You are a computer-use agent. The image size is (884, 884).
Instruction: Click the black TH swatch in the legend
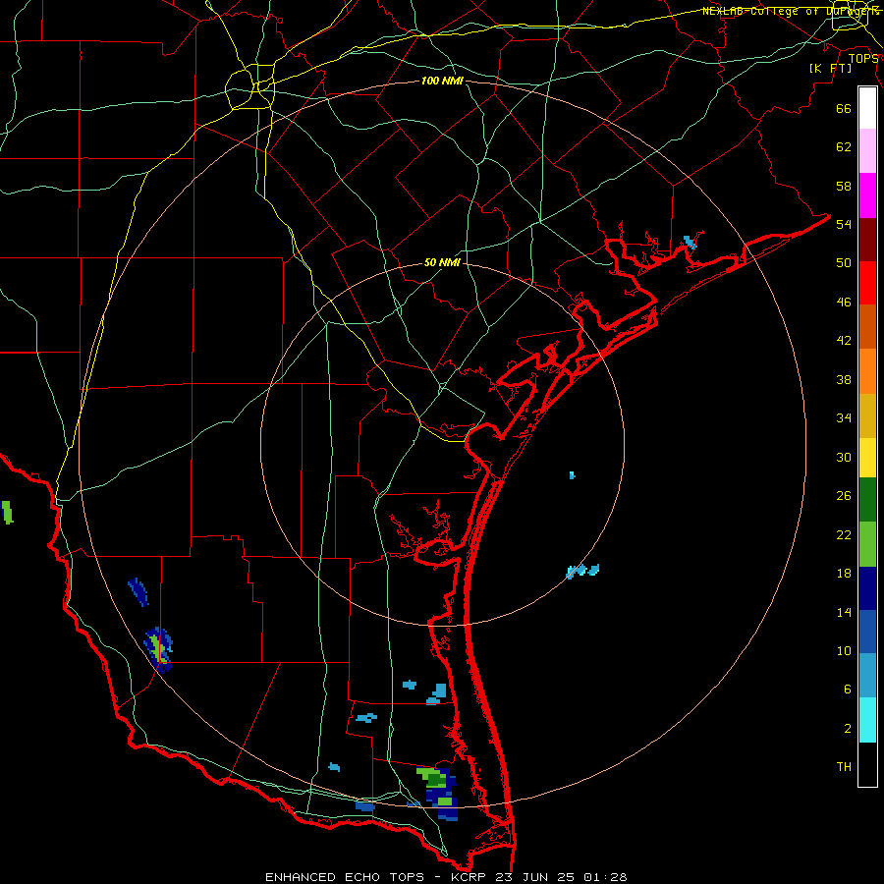[x=867, y=764]
